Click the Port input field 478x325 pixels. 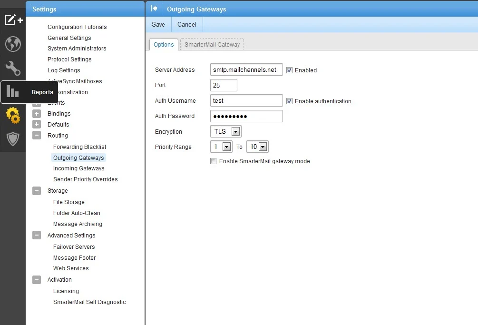(224, 85)
